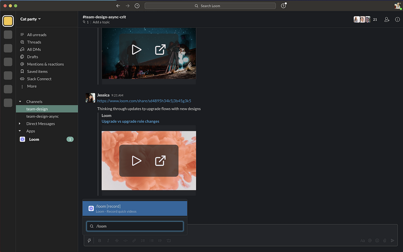Open Jessica's profile picture
This screenshot has height=252, width=403.
point(90,98)
